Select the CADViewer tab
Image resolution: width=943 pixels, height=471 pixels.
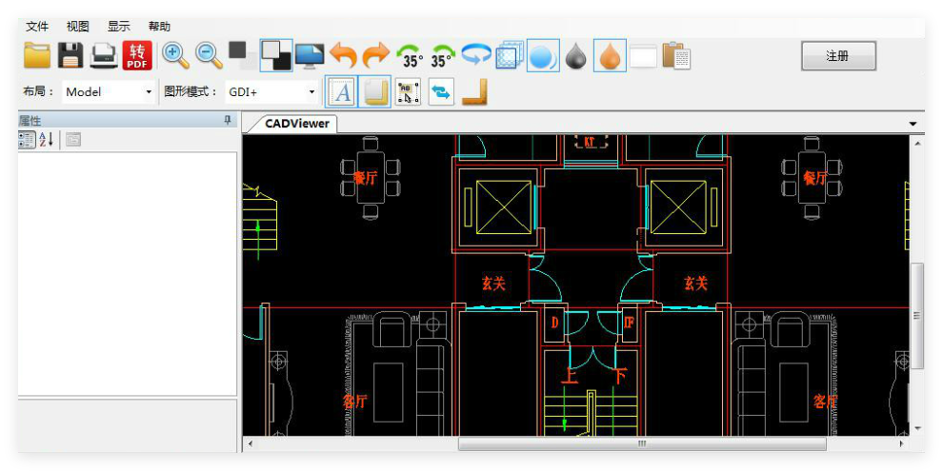pyautogui.click(x=297, y=124)
